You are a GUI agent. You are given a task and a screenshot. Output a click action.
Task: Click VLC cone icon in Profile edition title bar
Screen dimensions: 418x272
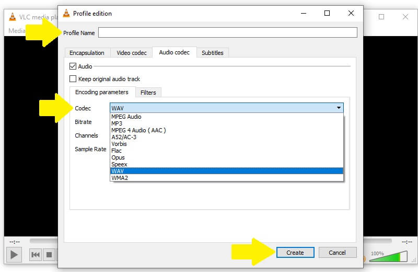tap(66, 13)
